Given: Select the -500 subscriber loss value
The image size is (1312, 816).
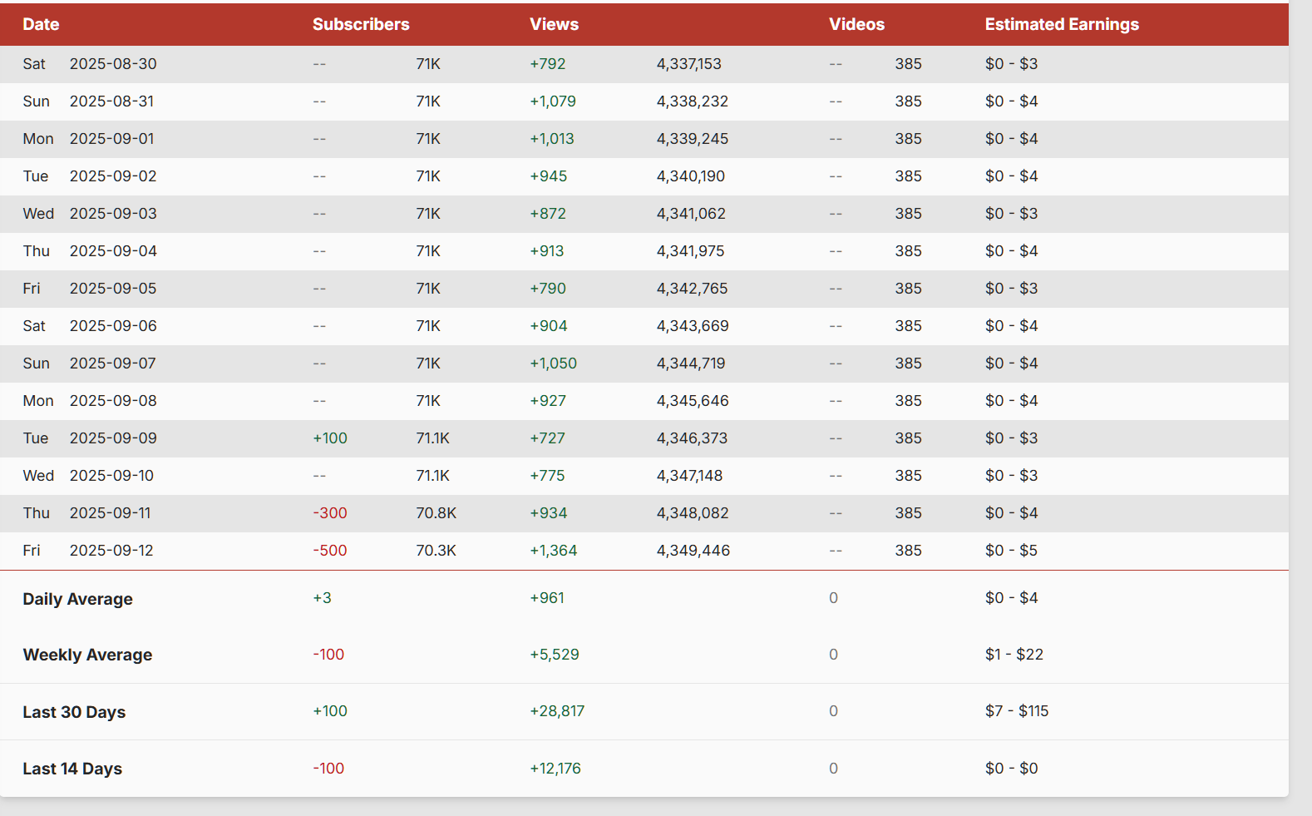Looking at the screenshot, I should (330, 551).
